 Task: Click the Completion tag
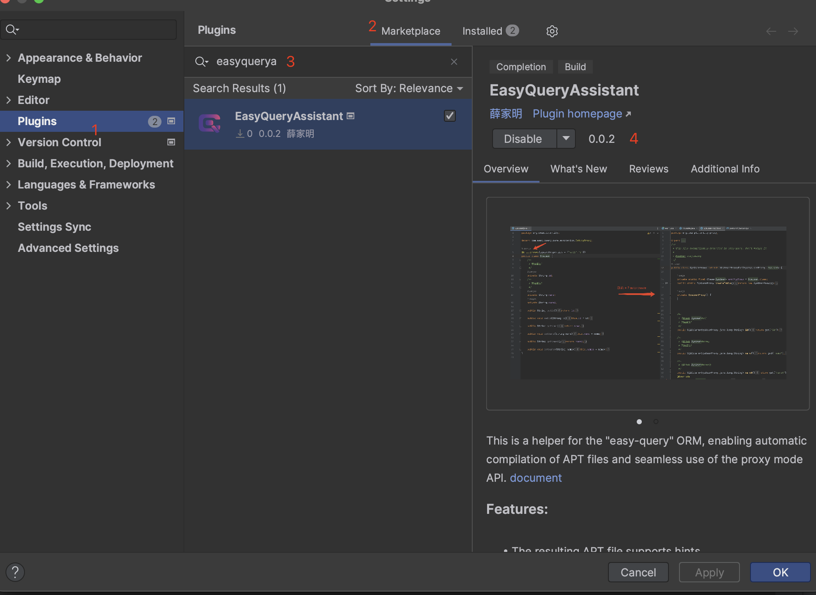[x=521, y=67]
